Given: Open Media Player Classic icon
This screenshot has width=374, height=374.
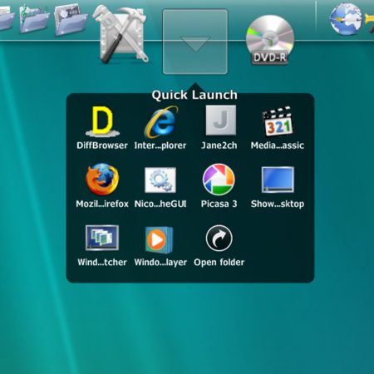Looking at the screenshot, I should point(278,121).
